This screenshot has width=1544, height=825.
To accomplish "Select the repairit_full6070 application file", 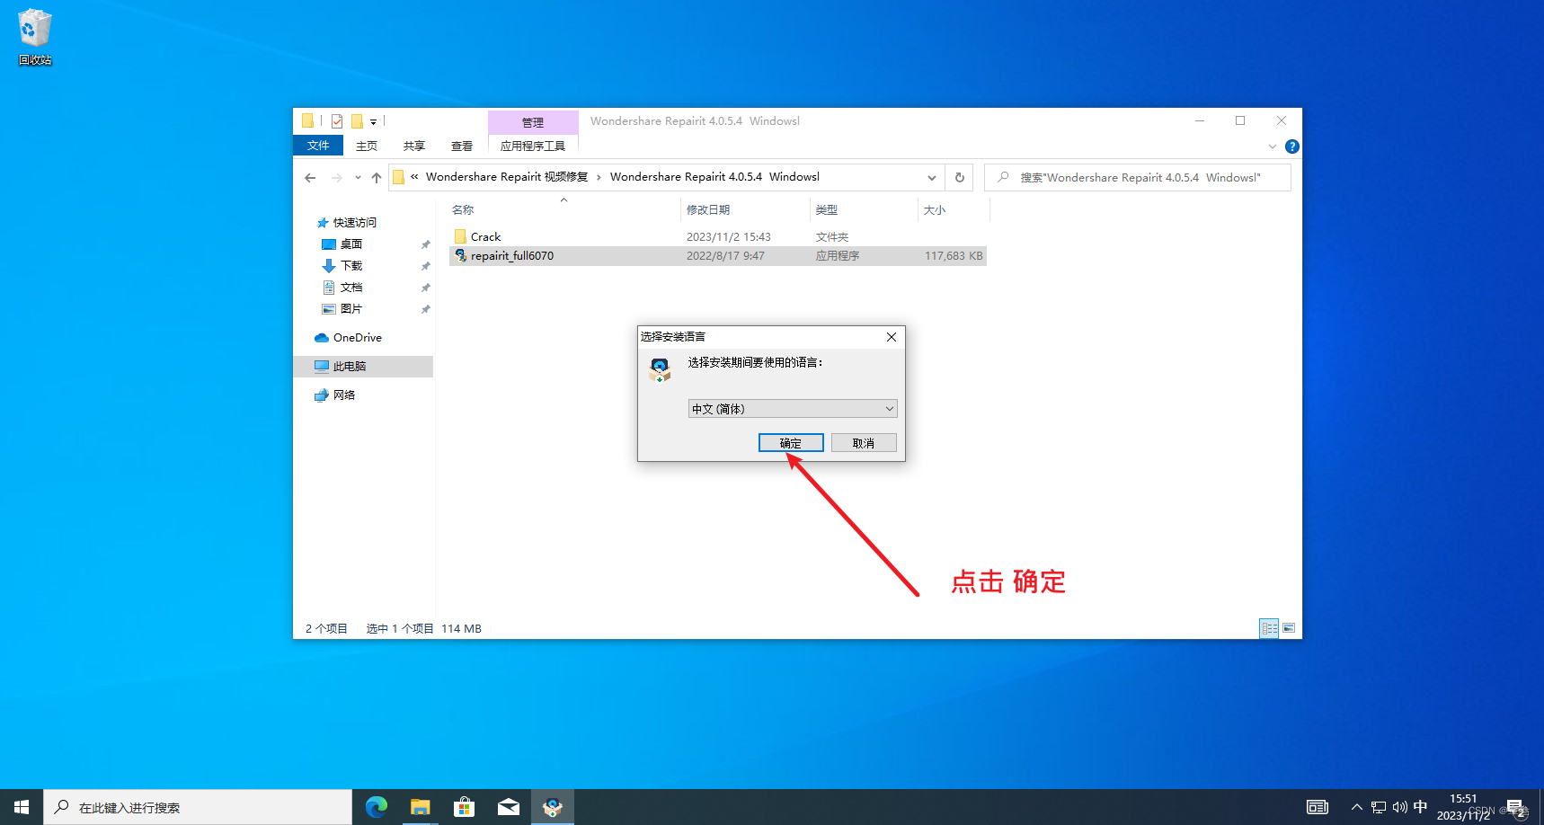I will pos(717,256).
